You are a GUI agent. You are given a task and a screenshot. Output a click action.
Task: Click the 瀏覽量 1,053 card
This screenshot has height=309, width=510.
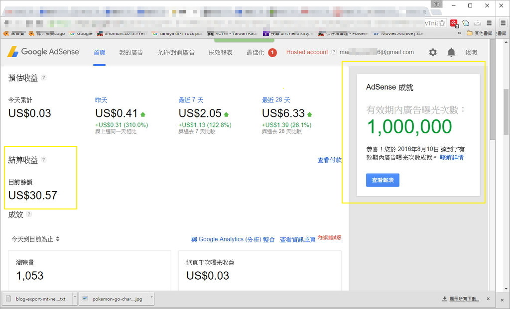(90, 270)
